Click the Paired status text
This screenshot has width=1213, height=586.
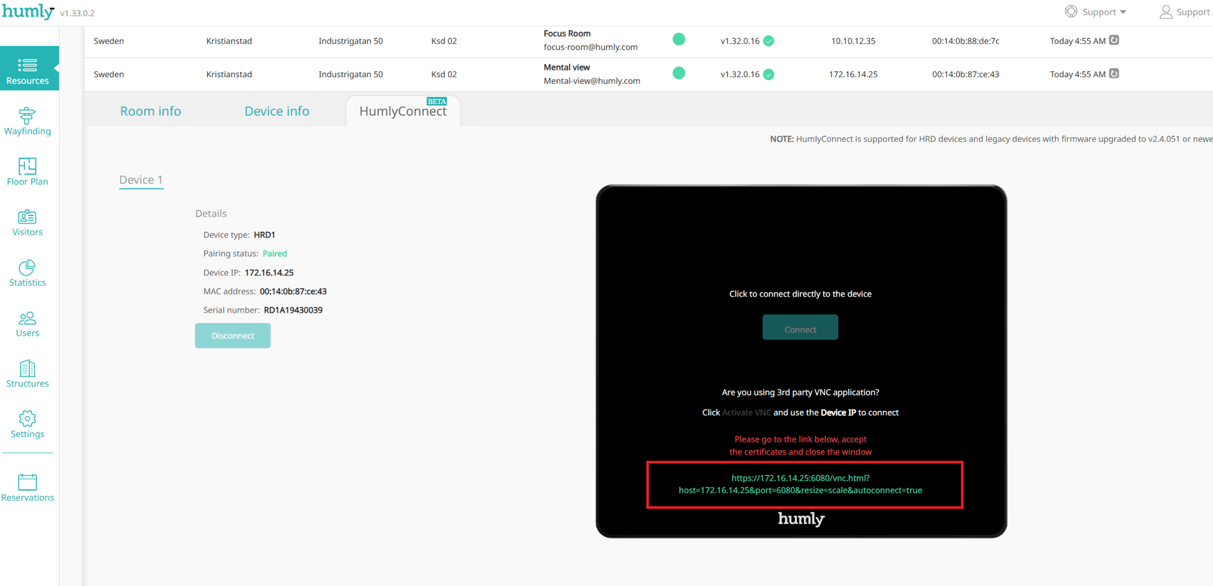275,253
